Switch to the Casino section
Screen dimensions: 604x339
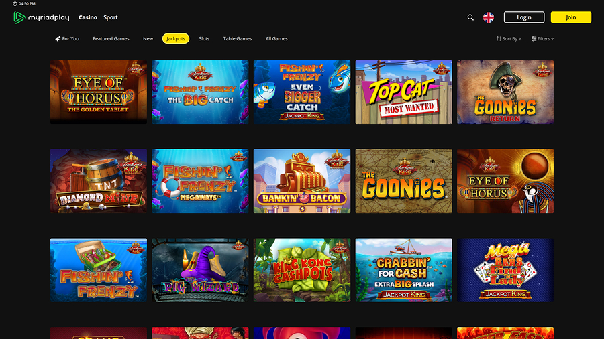pos(88,17)
